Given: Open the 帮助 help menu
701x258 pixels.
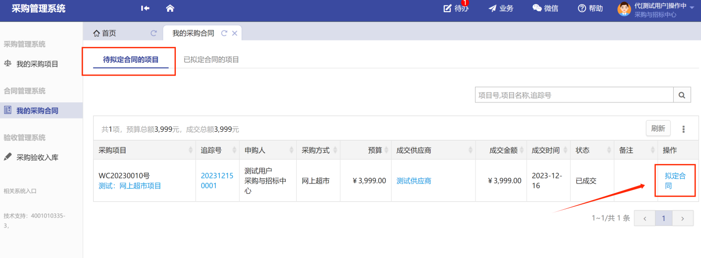Looking at the screenshot, I should 590,9.
